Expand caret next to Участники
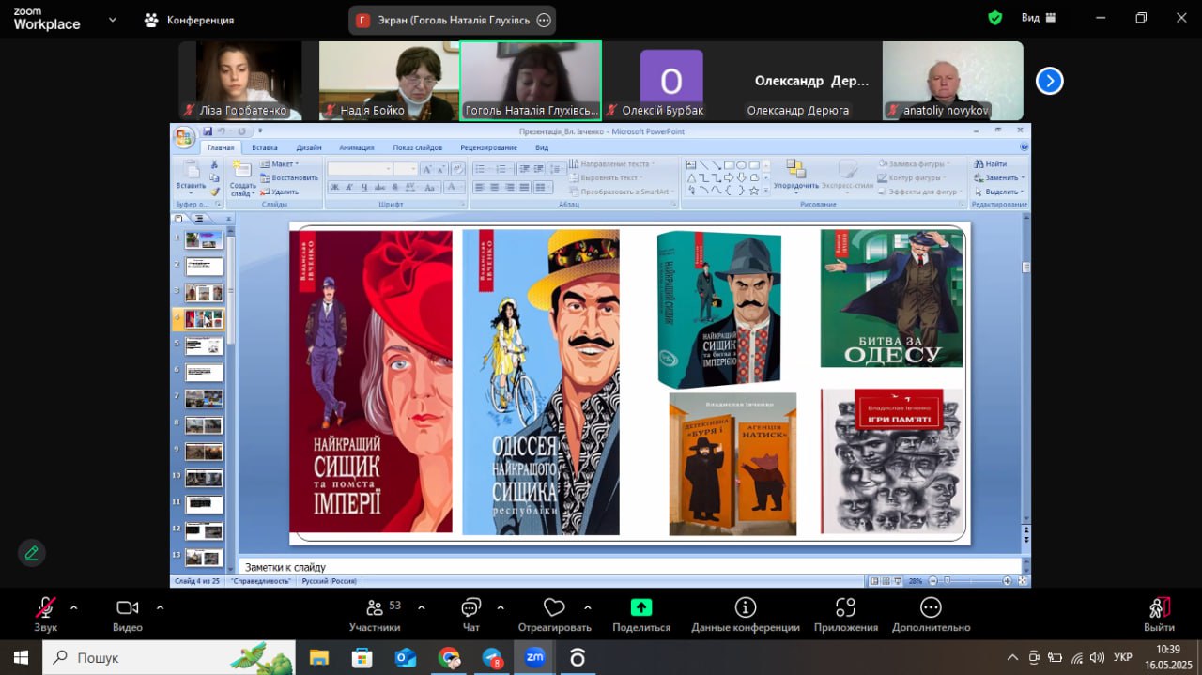Screen dimensions: 1202x675 pos(421,606)
